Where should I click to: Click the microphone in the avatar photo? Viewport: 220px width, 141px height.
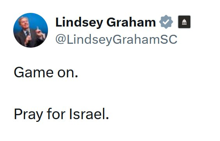pos(28,34)
